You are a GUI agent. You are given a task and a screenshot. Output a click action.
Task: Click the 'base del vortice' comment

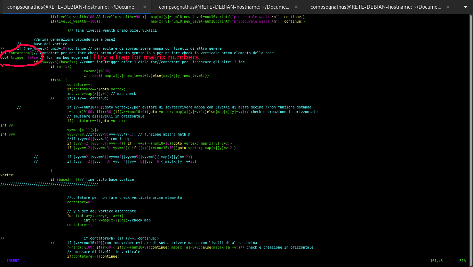tap(50, 44)
